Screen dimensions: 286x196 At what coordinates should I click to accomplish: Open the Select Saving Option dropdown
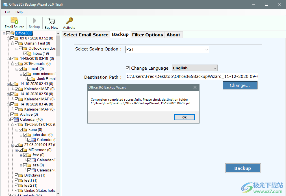(206, 49)
